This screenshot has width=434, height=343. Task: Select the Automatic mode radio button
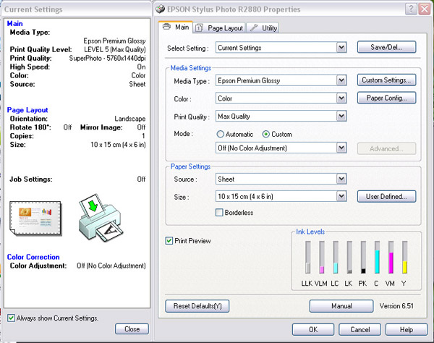tap(220, 135)
